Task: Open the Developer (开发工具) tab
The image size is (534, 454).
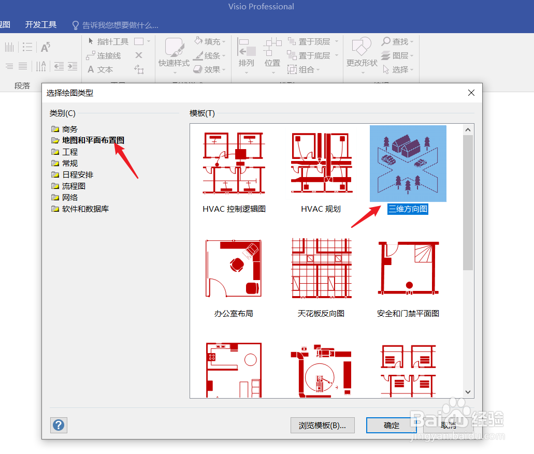Action: (41, 25)
